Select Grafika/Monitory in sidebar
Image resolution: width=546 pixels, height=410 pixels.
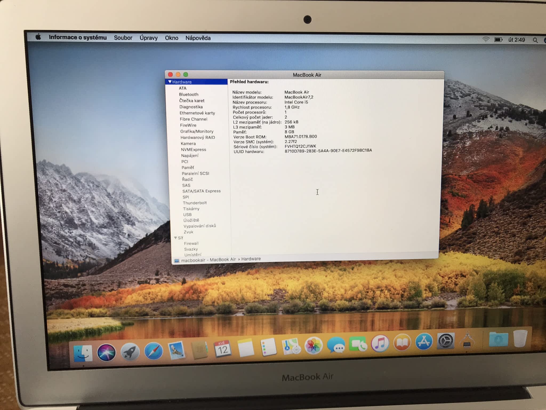(197, 131)
